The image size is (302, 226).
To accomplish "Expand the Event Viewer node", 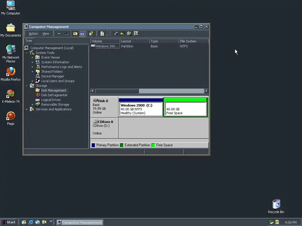I will (x=32, y=57).
